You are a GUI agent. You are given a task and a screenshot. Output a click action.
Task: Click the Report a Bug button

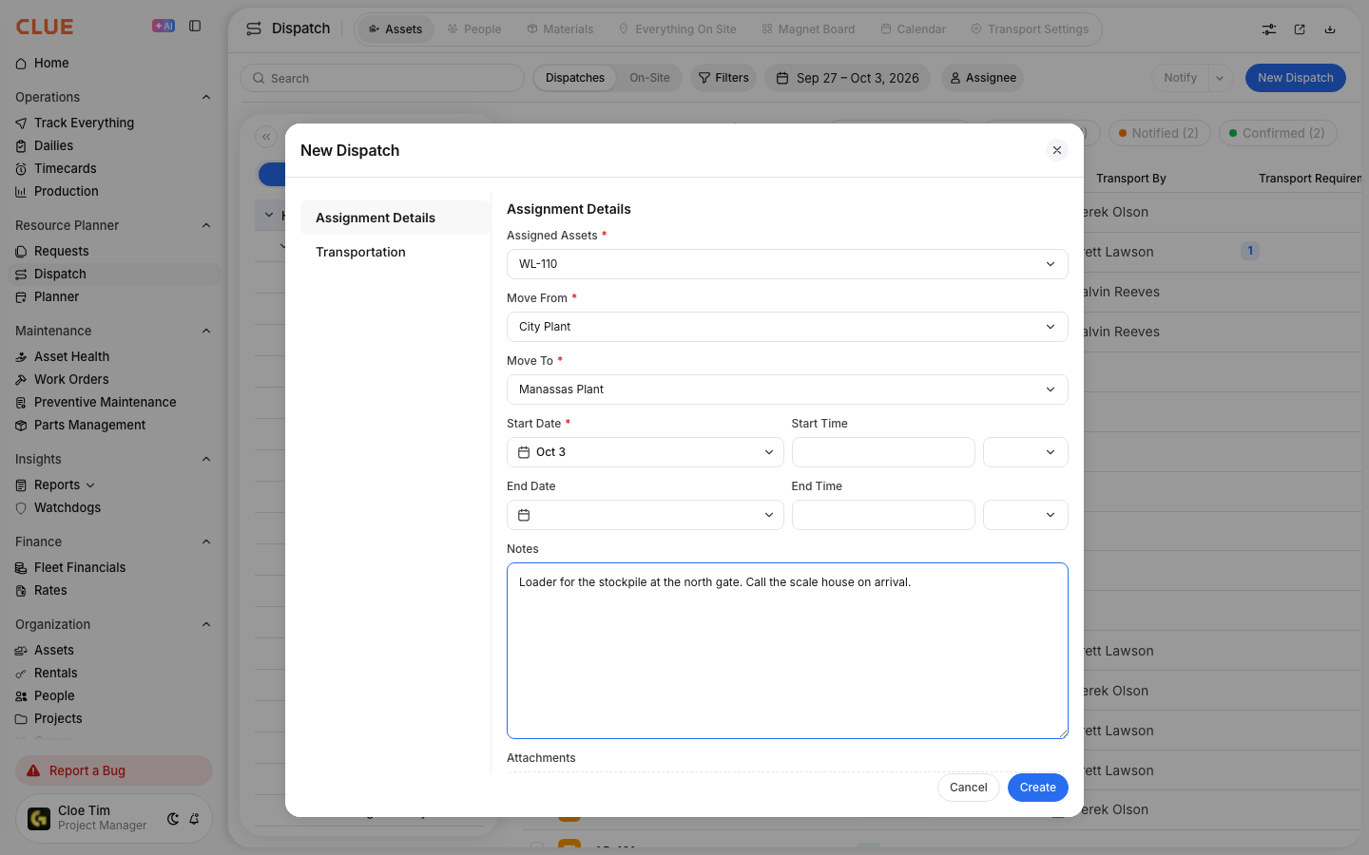point(114,770)
